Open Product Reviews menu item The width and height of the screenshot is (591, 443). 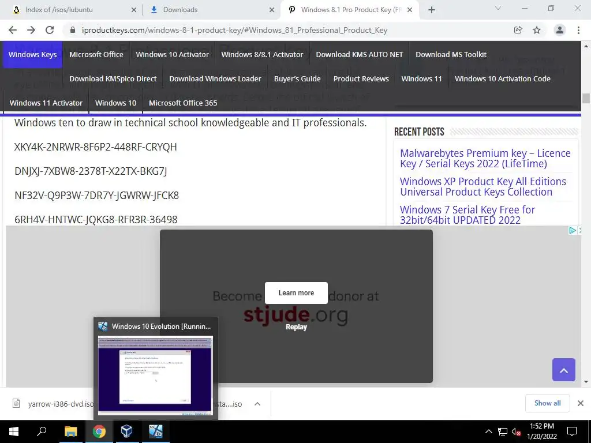pos(361,78)
